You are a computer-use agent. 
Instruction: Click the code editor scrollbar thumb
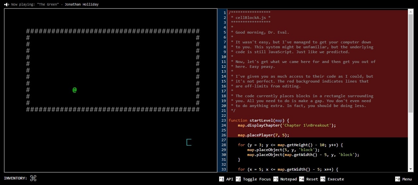click(x=410, y=62)
